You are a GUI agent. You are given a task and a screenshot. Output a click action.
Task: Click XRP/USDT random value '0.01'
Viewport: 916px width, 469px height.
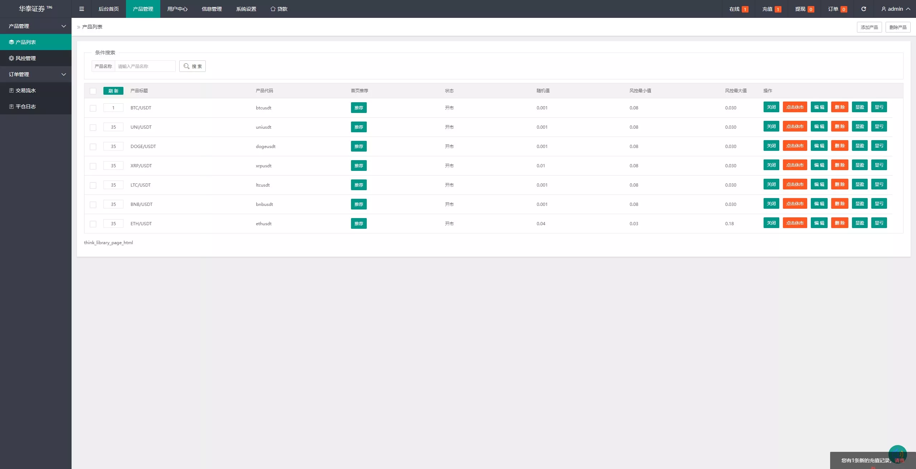point(541,166)
